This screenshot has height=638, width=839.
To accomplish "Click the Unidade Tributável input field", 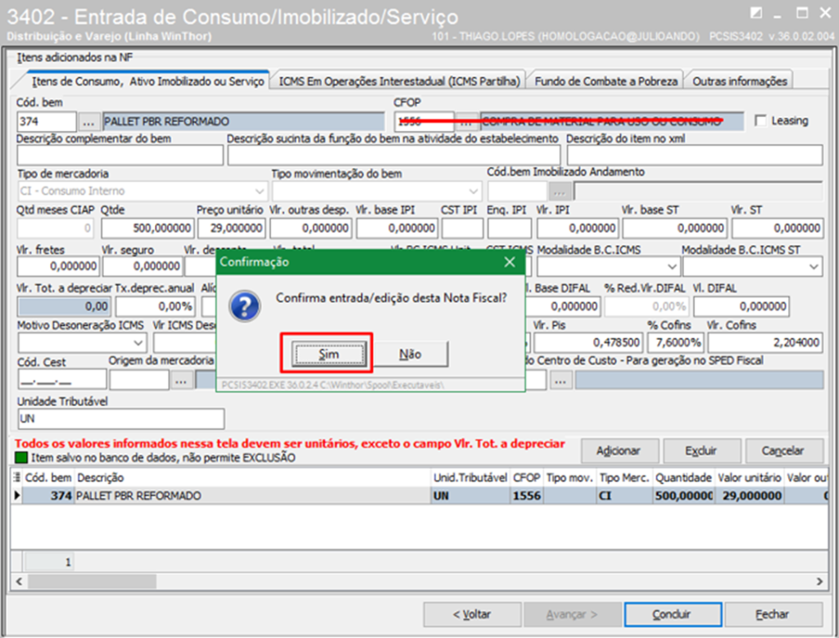I will pos(120,419).
